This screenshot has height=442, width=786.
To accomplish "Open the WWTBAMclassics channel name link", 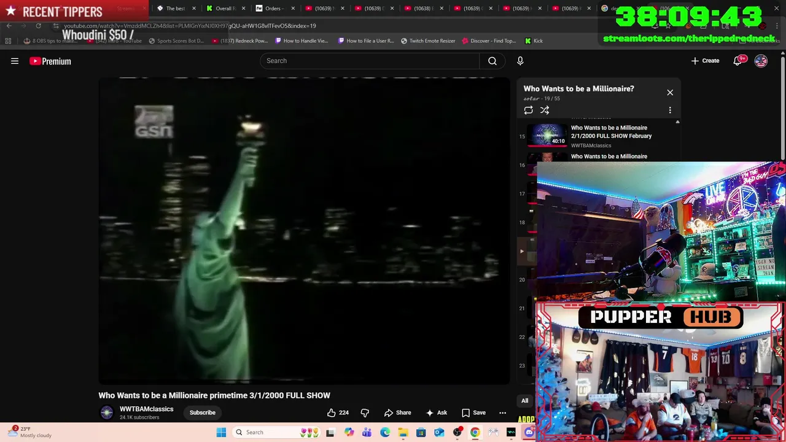I will [x=146, y=409].
